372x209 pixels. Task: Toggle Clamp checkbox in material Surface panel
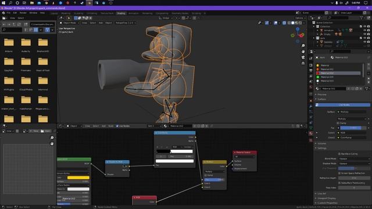338,123
